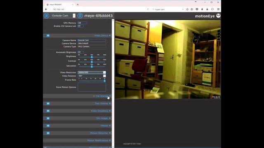Click the copyright Calin Crisan link
This screenshot has width=264, height=148.
[x=132, y=144]
